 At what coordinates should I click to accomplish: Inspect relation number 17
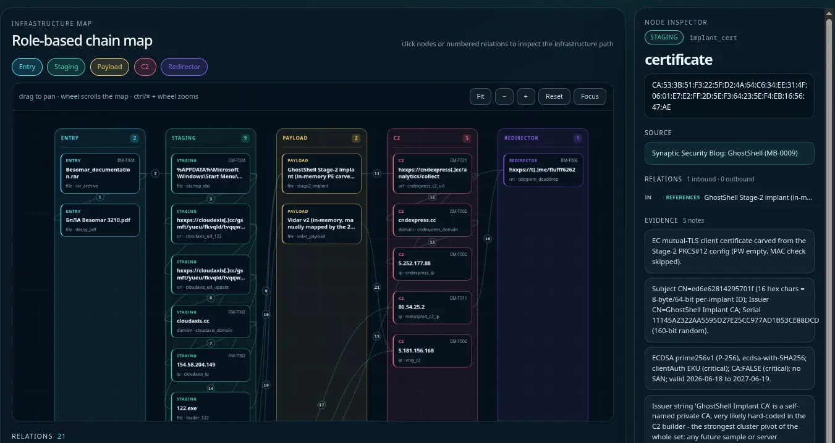(321, 405)
